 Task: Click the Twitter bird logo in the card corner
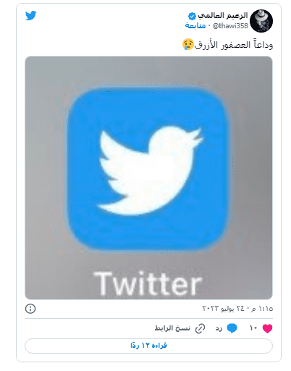(x=30, y=15)
